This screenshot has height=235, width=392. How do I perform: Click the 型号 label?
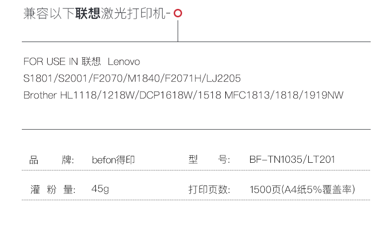(x=209, y=160)
